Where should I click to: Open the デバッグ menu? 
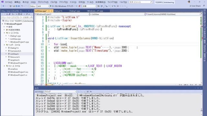(63, 2)
